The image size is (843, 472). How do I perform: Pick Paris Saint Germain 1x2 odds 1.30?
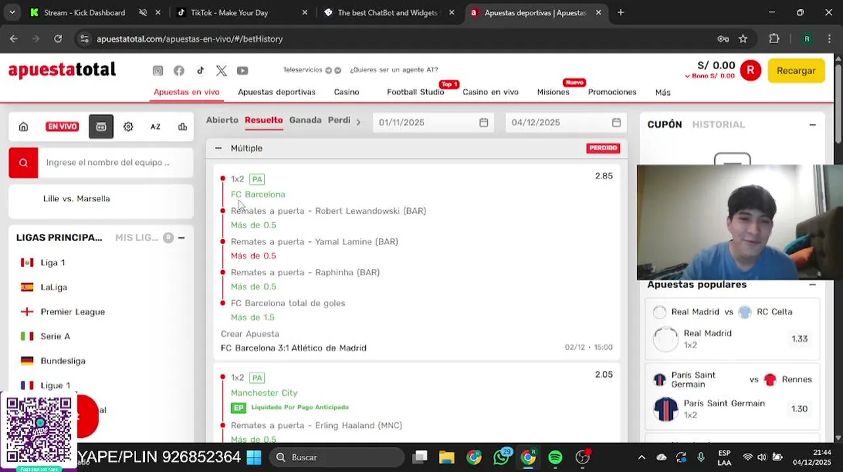tap(799, 409)
